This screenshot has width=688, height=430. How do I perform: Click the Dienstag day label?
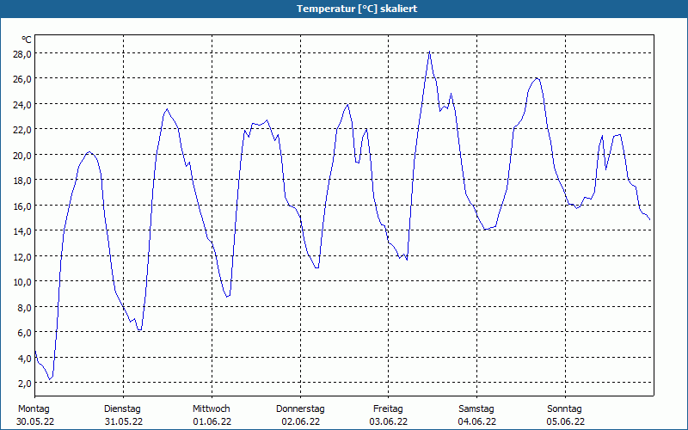pos(122,409)
